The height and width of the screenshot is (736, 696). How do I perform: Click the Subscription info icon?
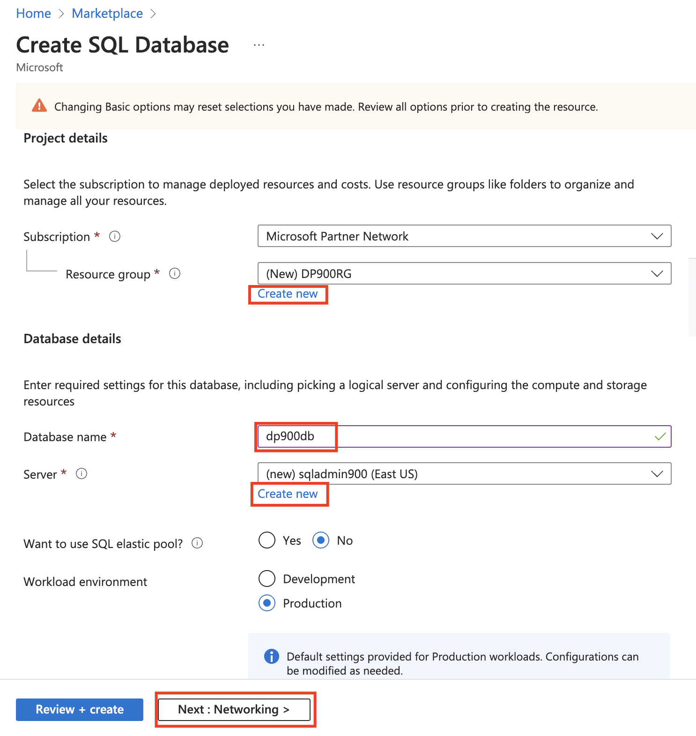115,236
